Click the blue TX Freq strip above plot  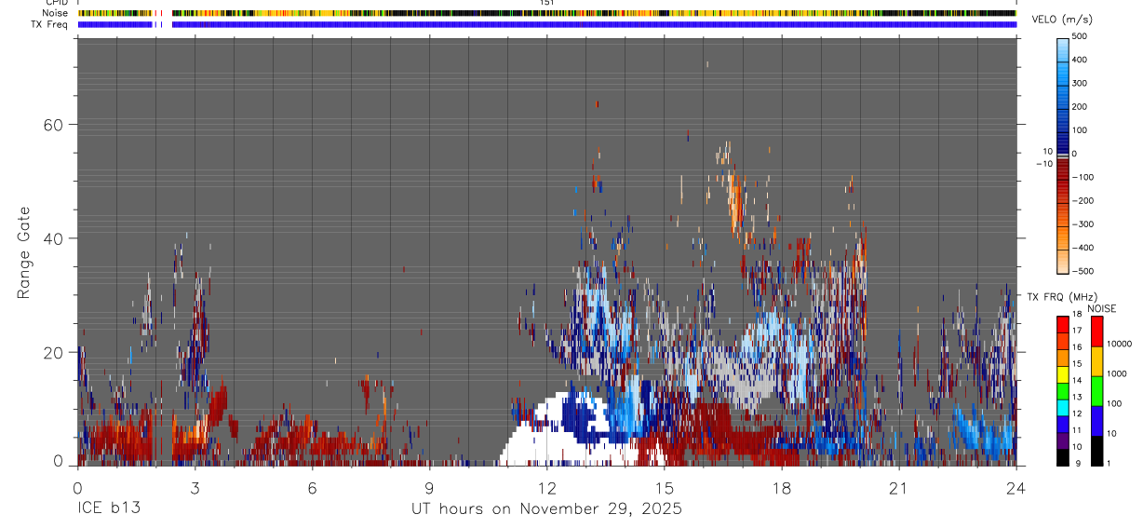pyautogui.click(x=546, y=24)
